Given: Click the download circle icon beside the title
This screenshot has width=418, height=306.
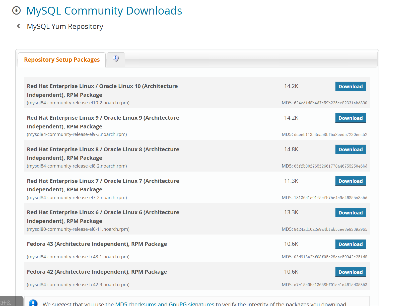Looking at the screenshot, I should point(17,11).
